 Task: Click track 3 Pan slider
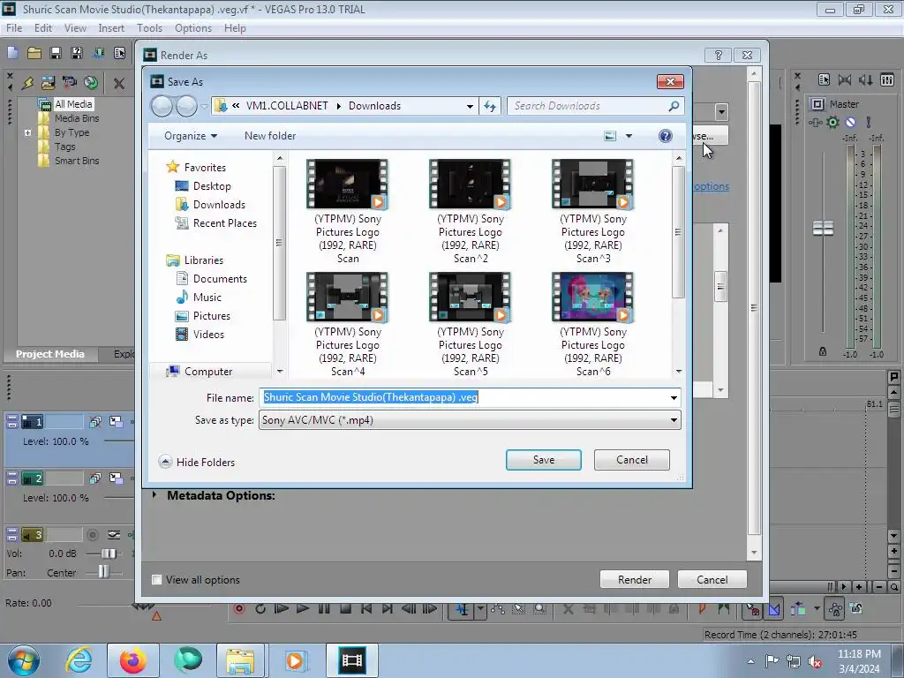click(x=103, y=572)
